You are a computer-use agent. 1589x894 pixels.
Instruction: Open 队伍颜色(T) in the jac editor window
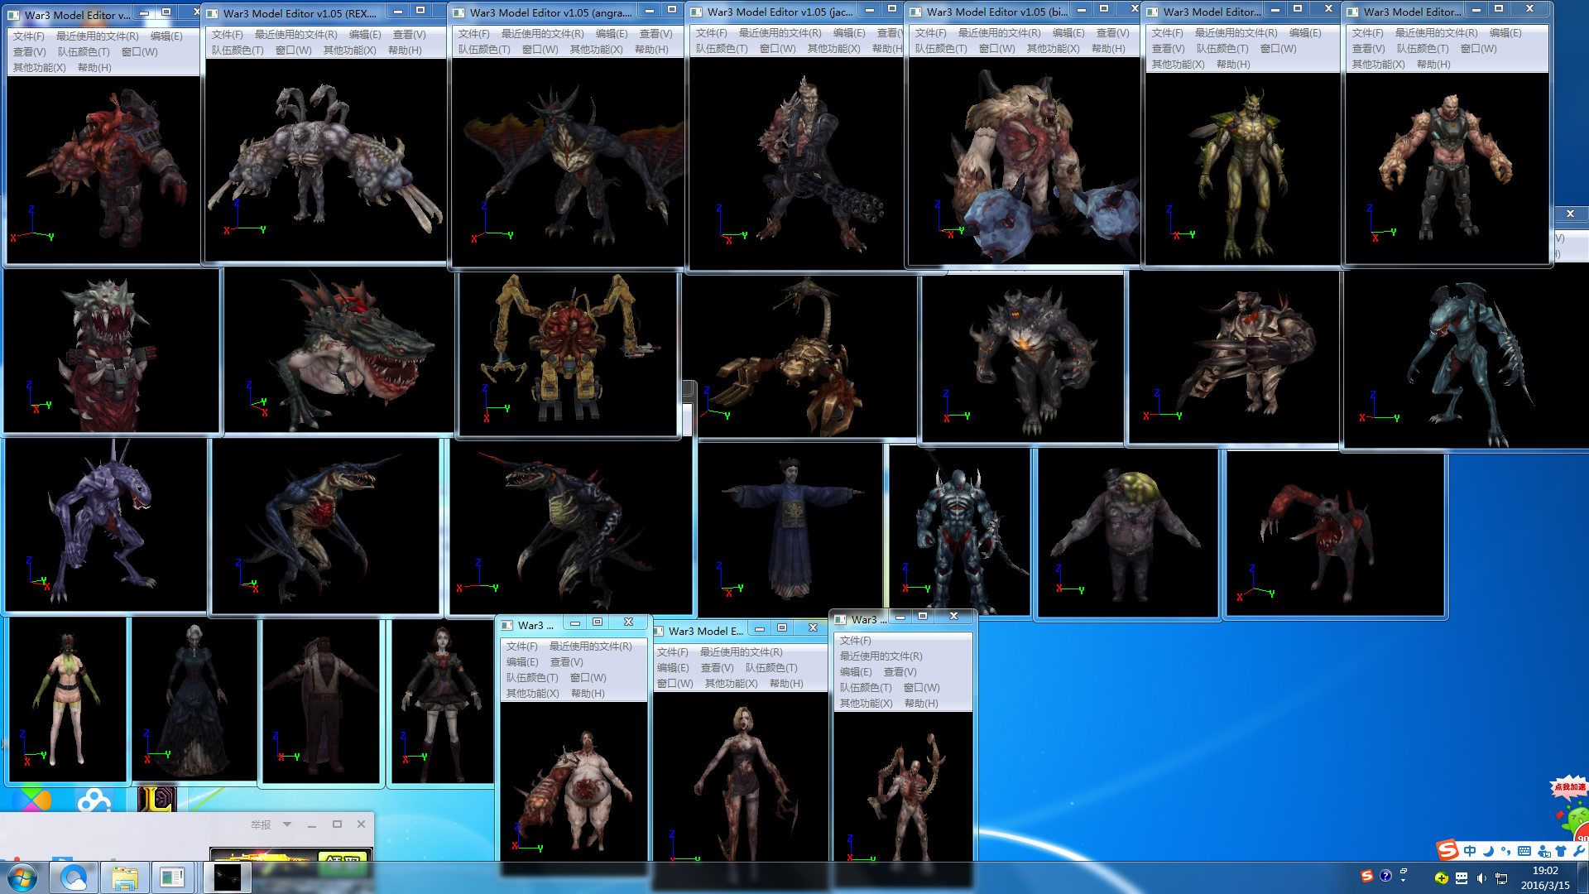click(722, 49)
